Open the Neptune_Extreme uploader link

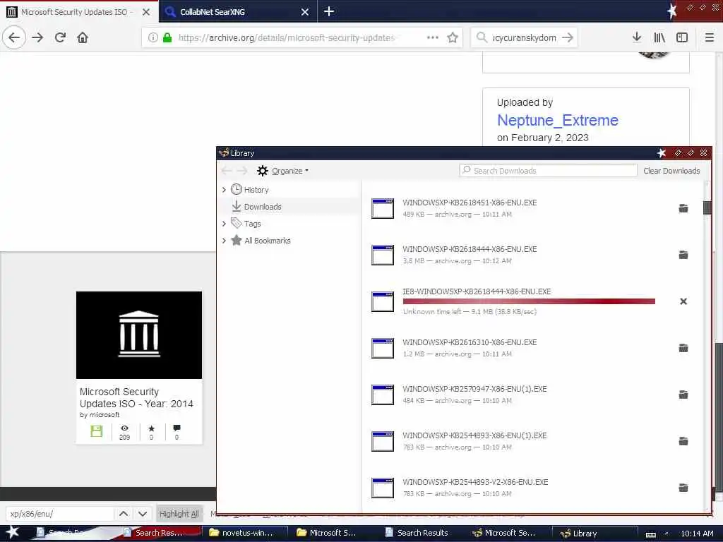click(x=558, y=120)
